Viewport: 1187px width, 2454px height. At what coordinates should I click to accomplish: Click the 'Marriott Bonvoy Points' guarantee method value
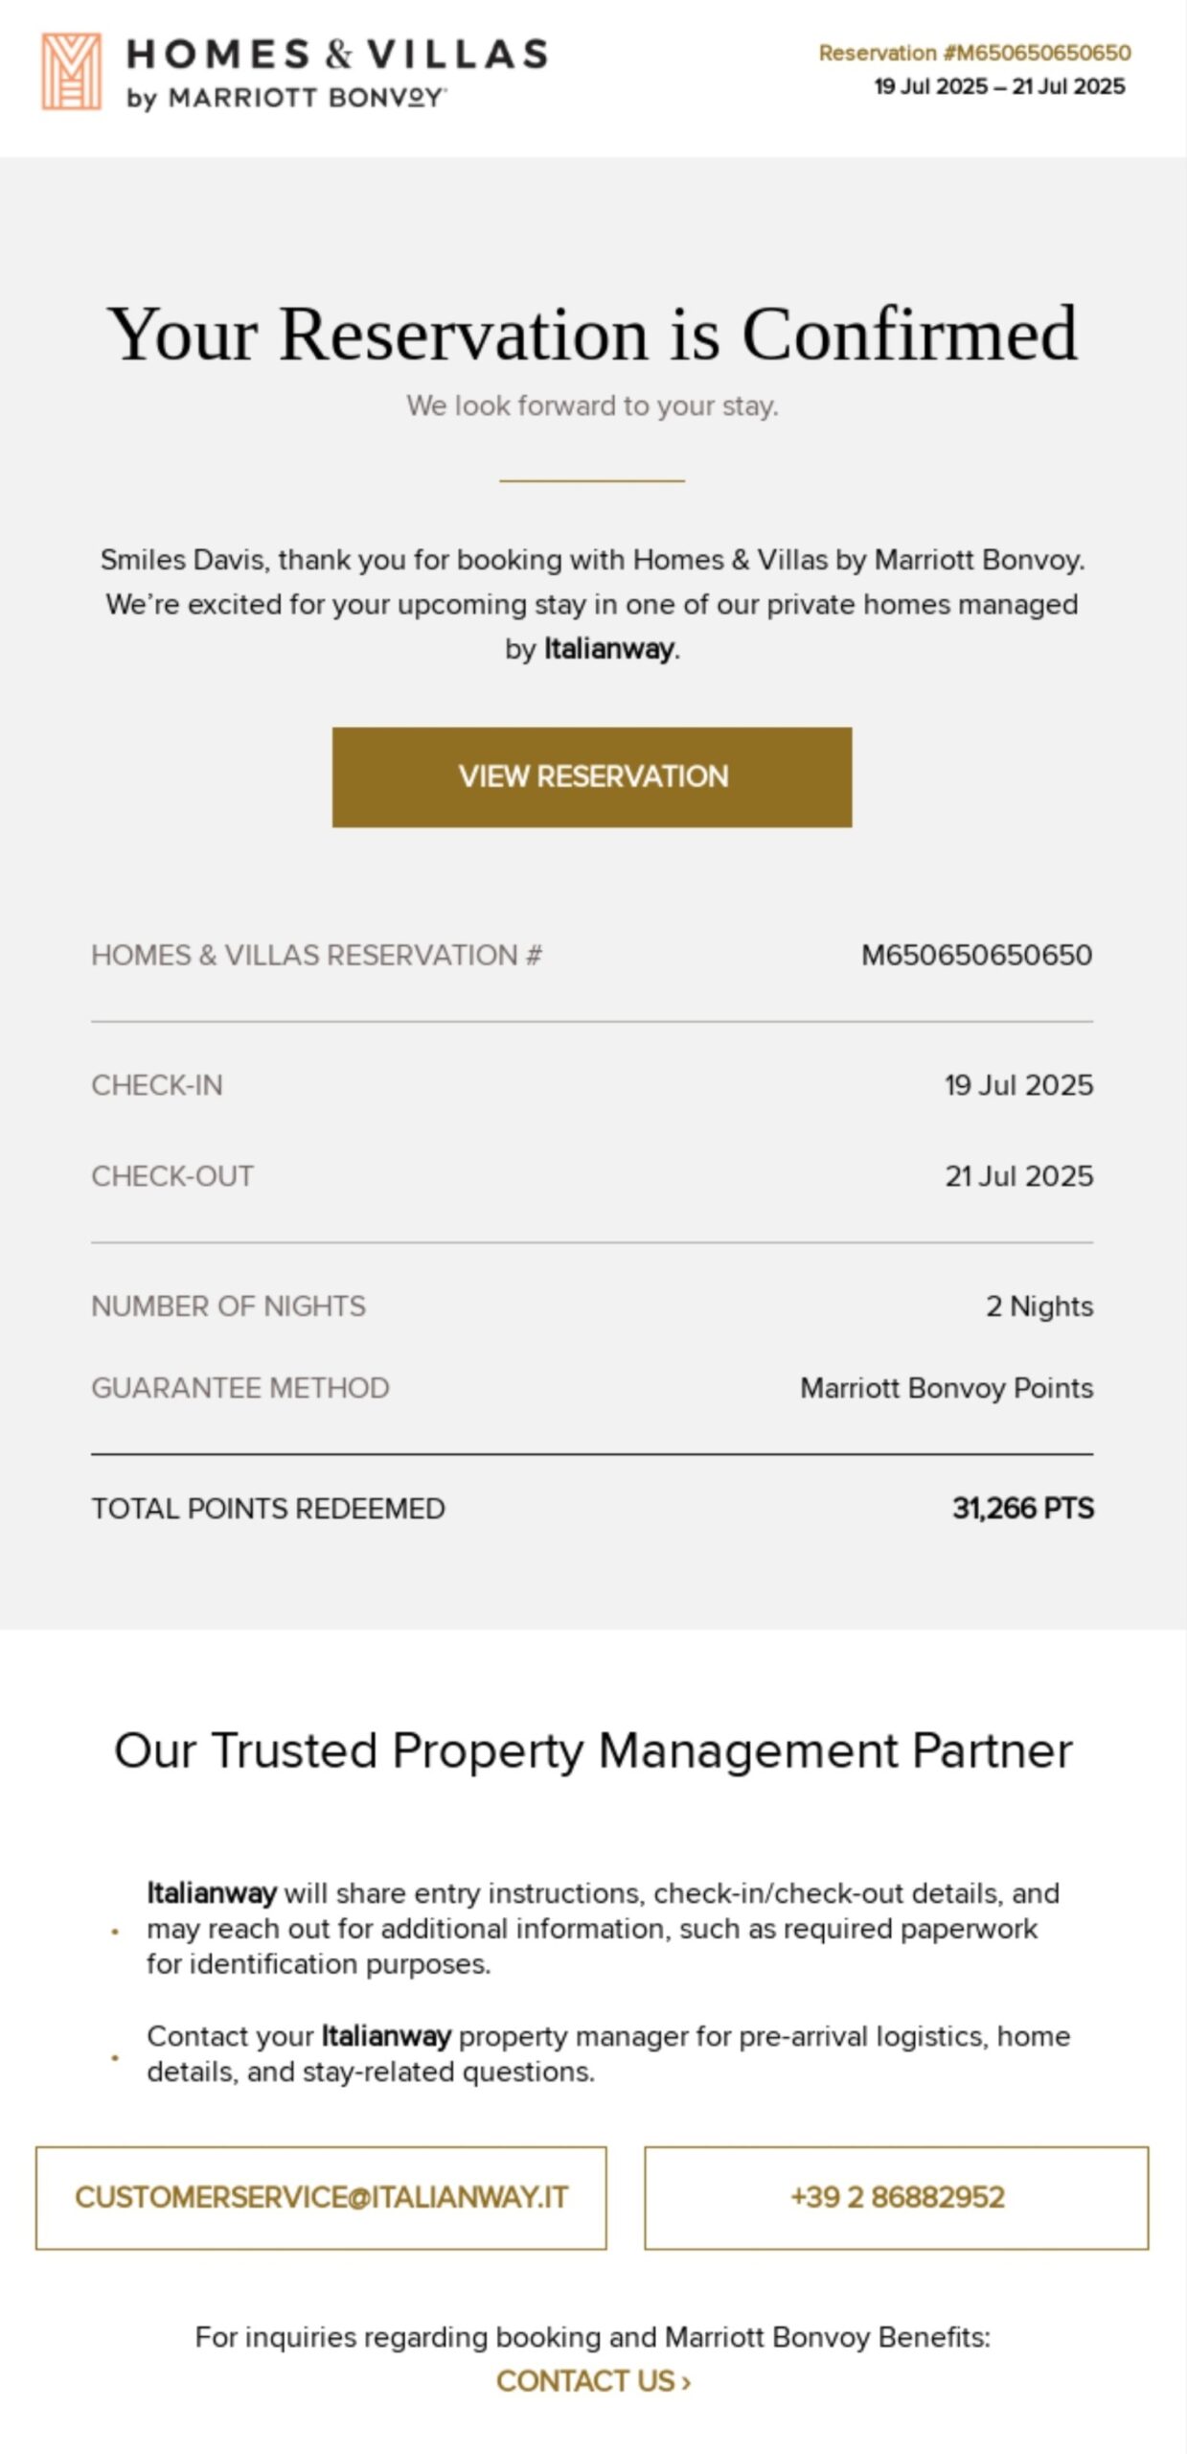(x=947, y=1388)
